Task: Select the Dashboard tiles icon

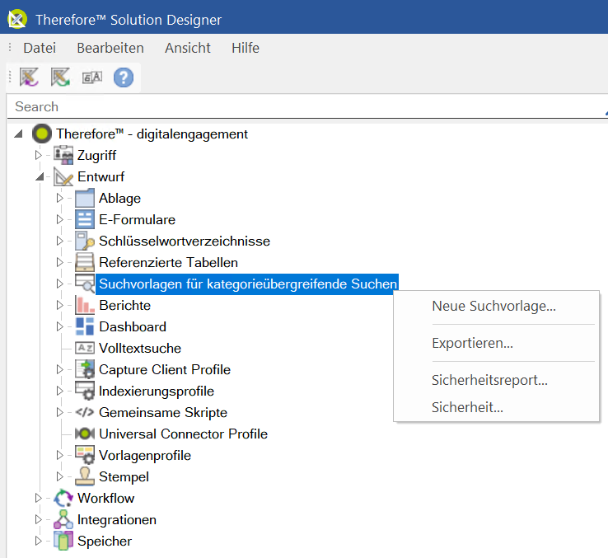Action: tap(85, 326)
